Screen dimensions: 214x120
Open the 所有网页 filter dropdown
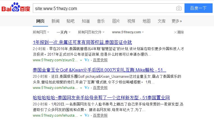coord(41,32)
